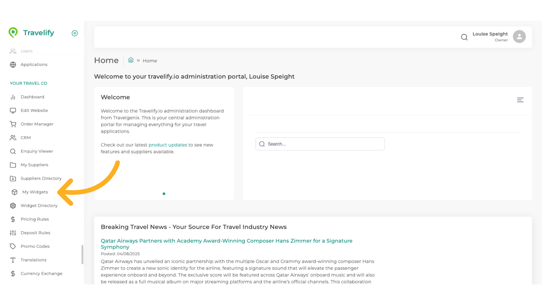Open the Applications globe item
This screenshot has width=542, height=305.
pos(34,65)
